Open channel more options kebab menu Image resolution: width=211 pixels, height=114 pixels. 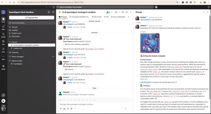[131, 12]
